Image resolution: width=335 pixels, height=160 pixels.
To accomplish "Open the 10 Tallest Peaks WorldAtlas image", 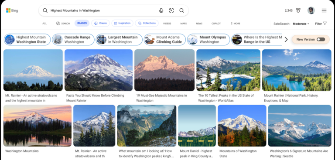I will (229, 70).
